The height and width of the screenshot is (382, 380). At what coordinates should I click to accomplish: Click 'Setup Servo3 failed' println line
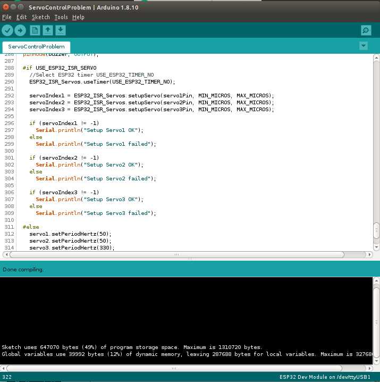[x=96, y=213]
